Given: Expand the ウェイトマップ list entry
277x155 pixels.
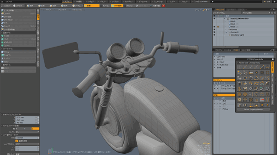Looking at the screenshot, I should click(x=215, y=57).
